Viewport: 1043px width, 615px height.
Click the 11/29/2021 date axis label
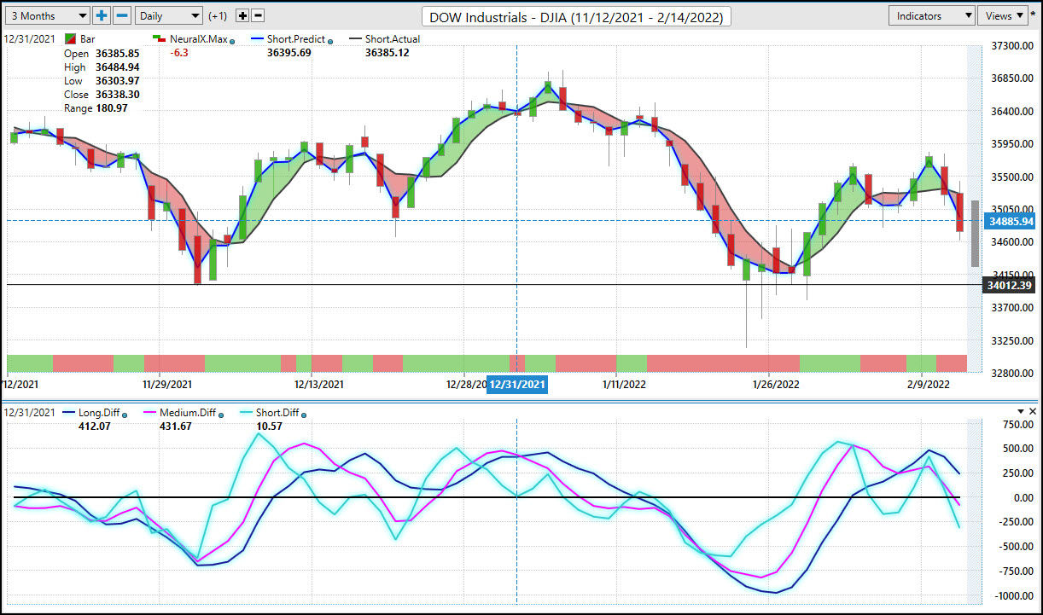(167, 384)
